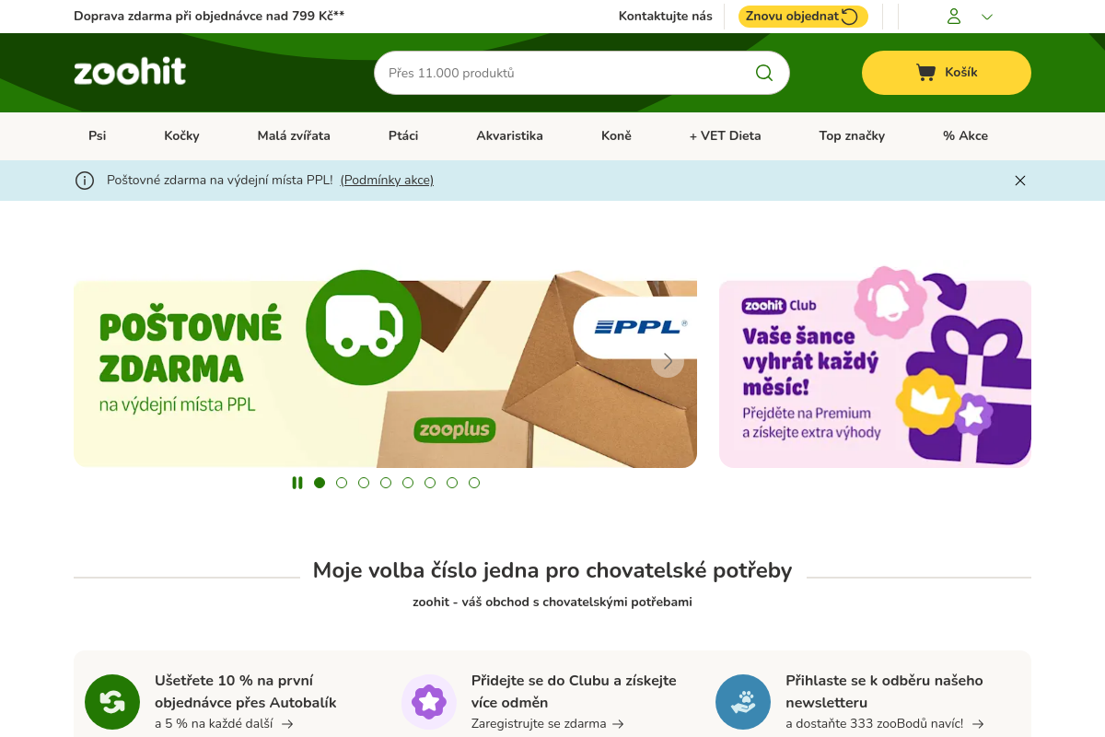Click the Košík cart button
The image size is (1105, 737).
(947, 73)
